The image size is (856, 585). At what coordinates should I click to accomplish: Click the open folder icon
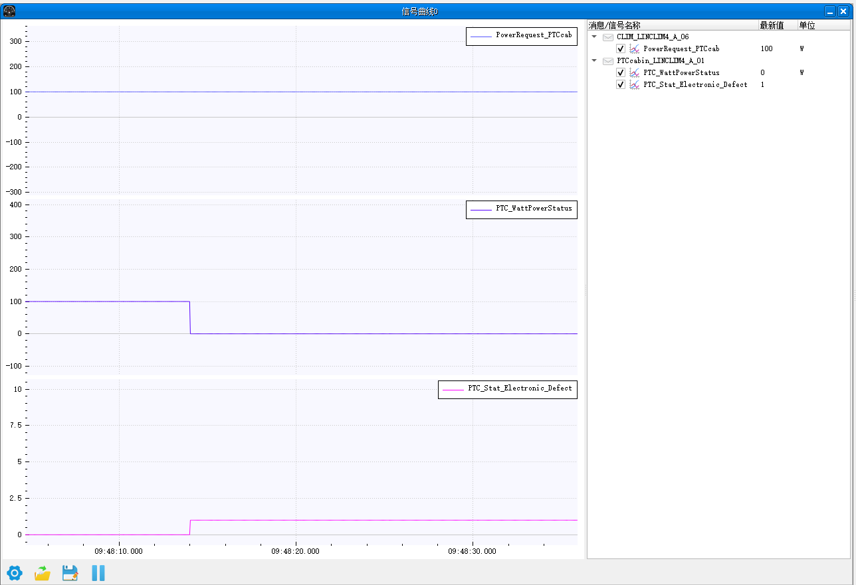(43, 573)
